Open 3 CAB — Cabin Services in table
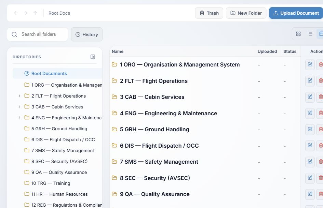This screenshot has width=323, height=208. (x=152, y=97)
